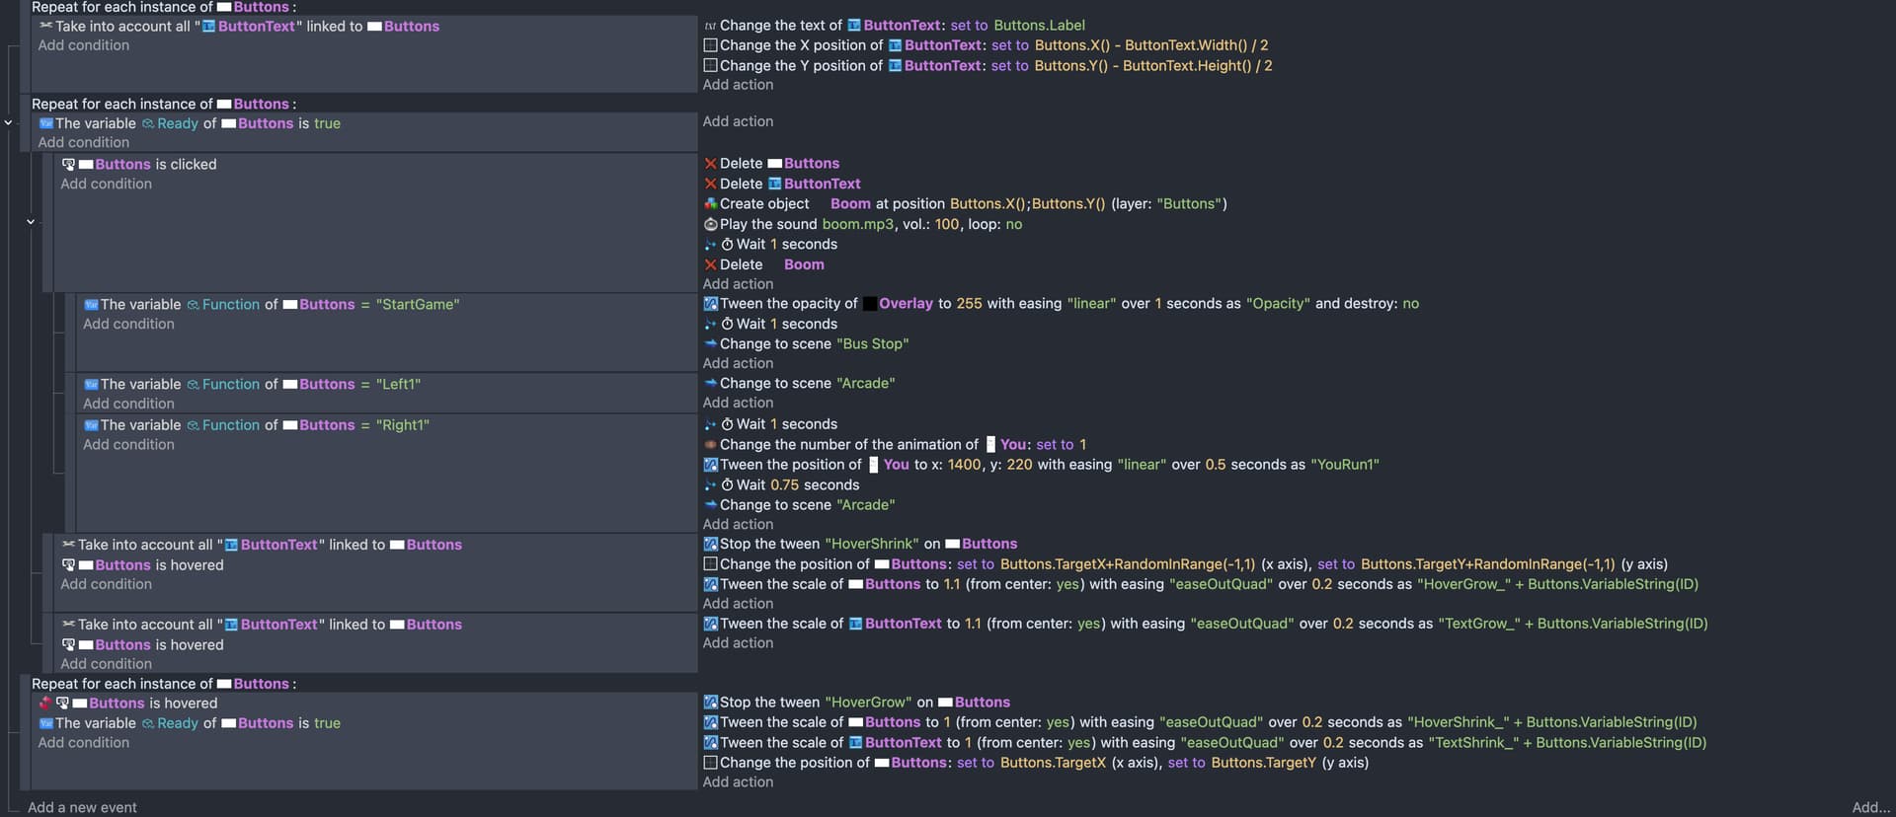Click "Add condition" under "Buttons is clicked"
Screen dimensions: 1896x817
[x=106, y=185]
